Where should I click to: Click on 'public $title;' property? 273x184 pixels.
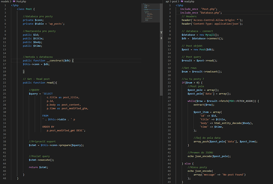click(33, 38)
